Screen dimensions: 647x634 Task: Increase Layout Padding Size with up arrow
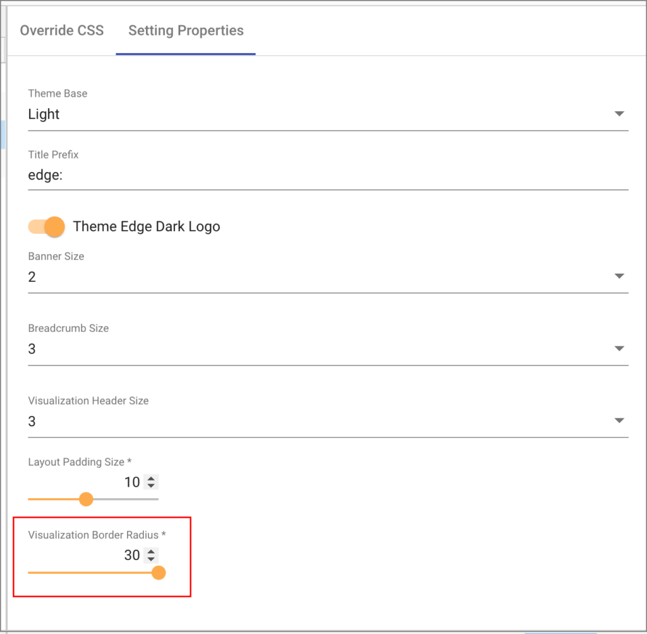click(151, 479)
